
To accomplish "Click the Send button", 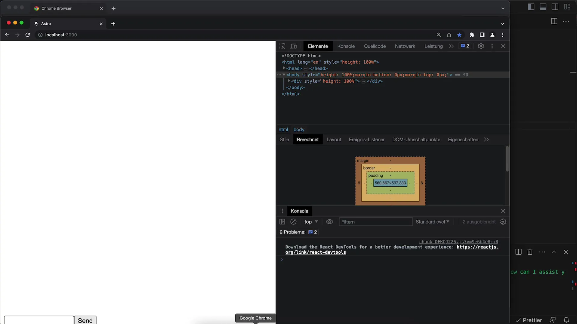I will click(x=85, y=320).
